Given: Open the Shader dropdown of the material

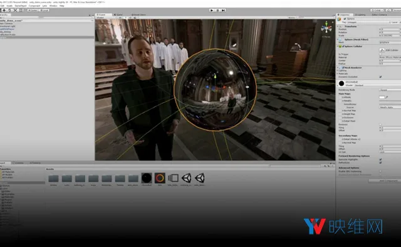Looking at the screenshot, I should click(x=377, y=86).
